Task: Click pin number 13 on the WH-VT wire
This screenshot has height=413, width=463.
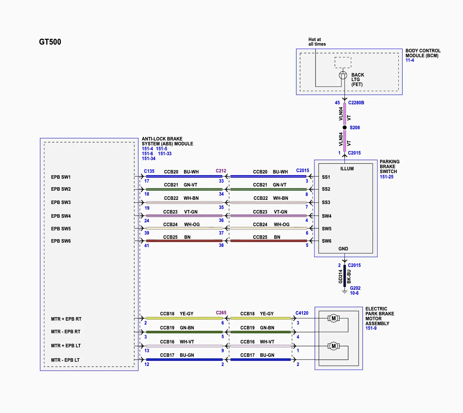Action: point(147,351)
